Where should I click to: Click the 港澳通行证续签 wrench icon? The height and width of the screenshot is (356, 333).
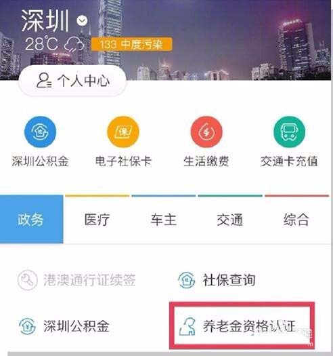tap(28, 280)
